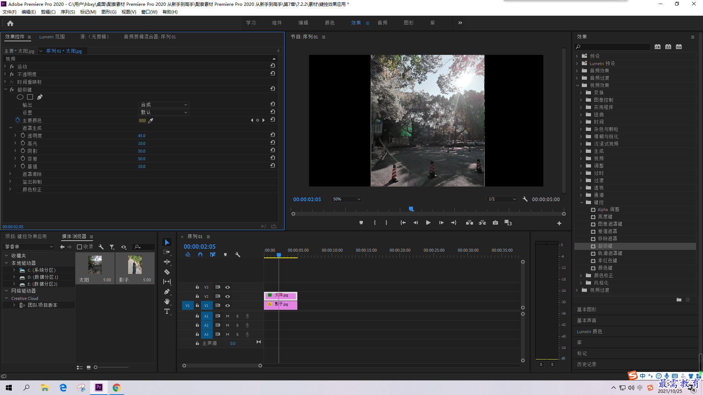
Task: Click the Extract button
Action: pos(483,223)
